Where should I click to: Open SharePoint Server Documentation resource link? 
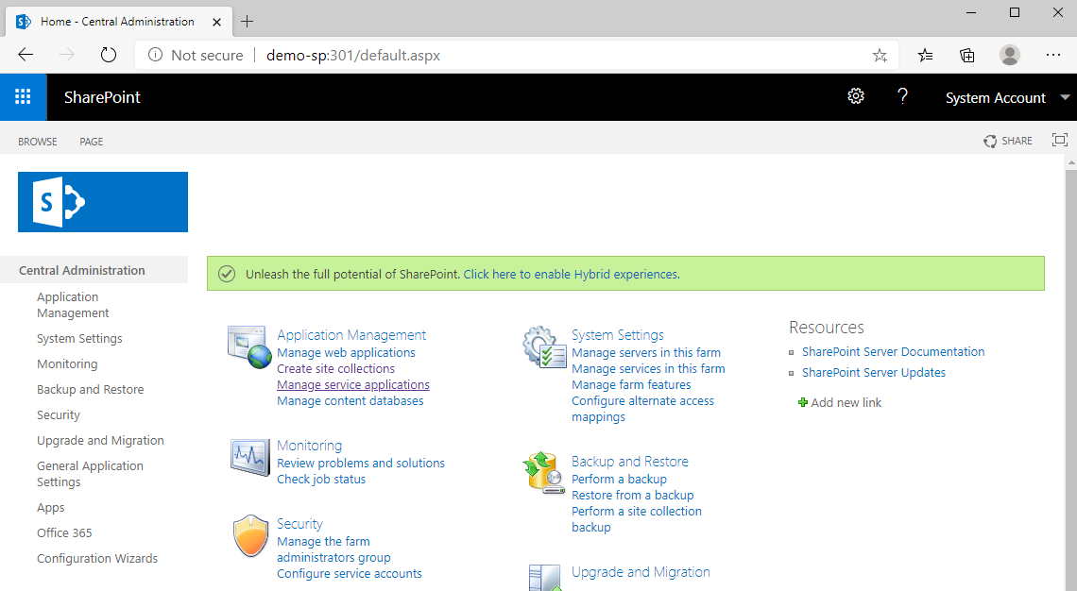(x=893, y=351)
